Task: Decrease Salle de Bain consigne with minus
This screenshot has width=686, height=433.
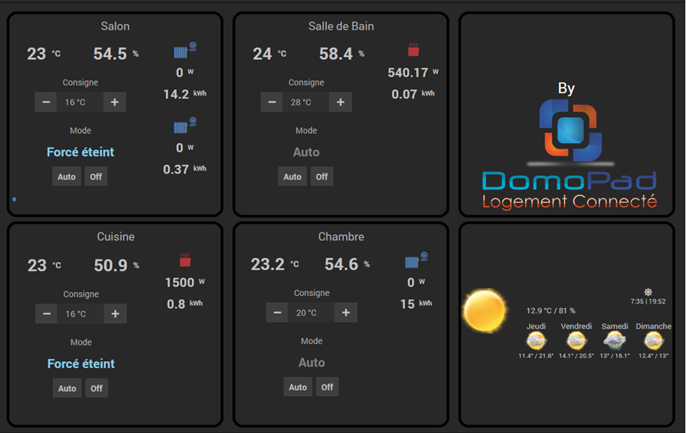Action: (x=272, y=102)
